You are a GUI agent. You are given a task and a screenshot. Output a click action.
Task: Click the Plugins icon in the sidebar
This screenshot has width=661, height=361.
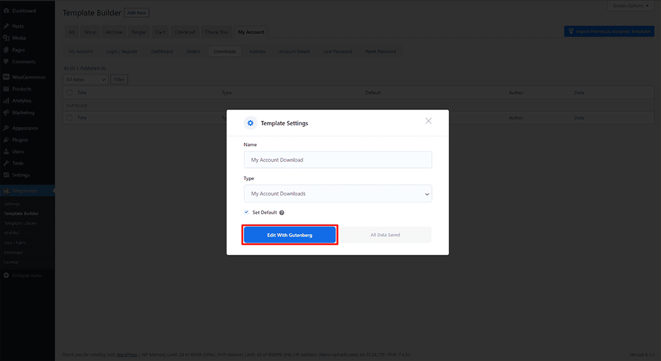[x=6, y=140]
